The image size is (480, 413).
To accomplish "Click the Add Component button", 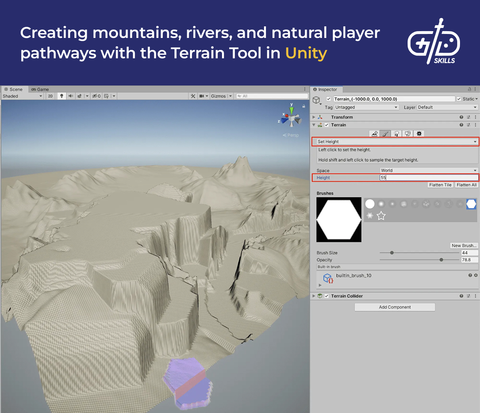I will click(x=395, y=307).
